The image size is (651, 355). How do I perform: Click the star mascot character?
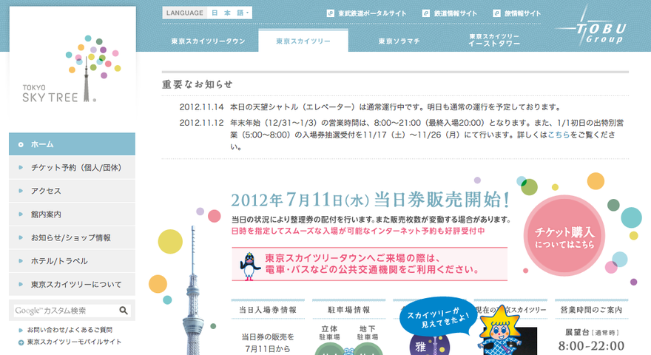click(499, 331)
